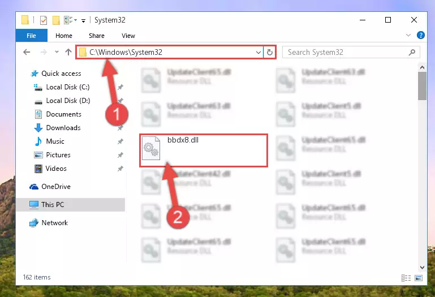Select Network in the navigation pane
Image resolution: width=435 pixels, height=297 pixels.
(55, 223)
